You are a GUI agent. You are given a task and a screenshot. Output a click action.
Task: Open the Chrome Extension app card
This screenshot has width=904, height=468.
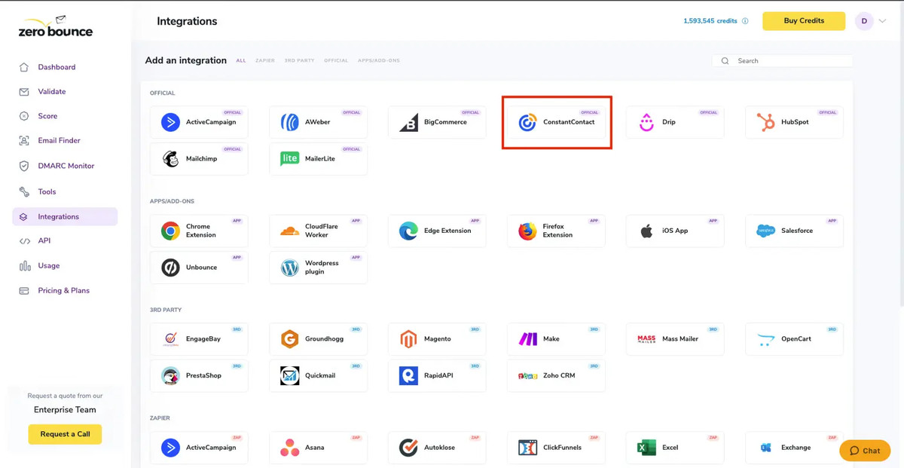click(199, 230)
